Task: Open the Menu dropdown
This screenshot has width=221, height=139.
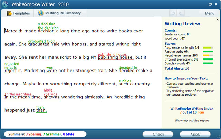Action: (209, 13)
